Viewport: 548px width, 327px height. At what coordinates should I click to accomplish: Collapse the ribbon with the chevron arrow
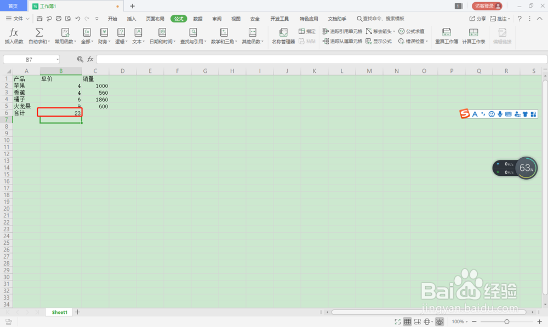[x=540, y=19]
